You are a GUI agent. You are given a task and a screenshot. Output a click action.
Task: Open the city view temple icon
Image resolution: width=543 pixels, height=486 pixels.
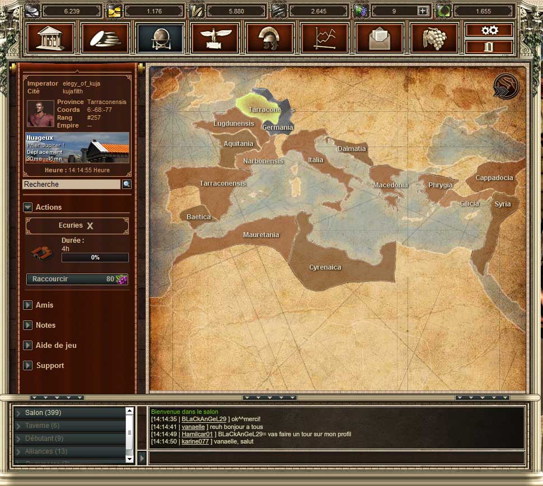pyautogui.click(x=54, y=38)
